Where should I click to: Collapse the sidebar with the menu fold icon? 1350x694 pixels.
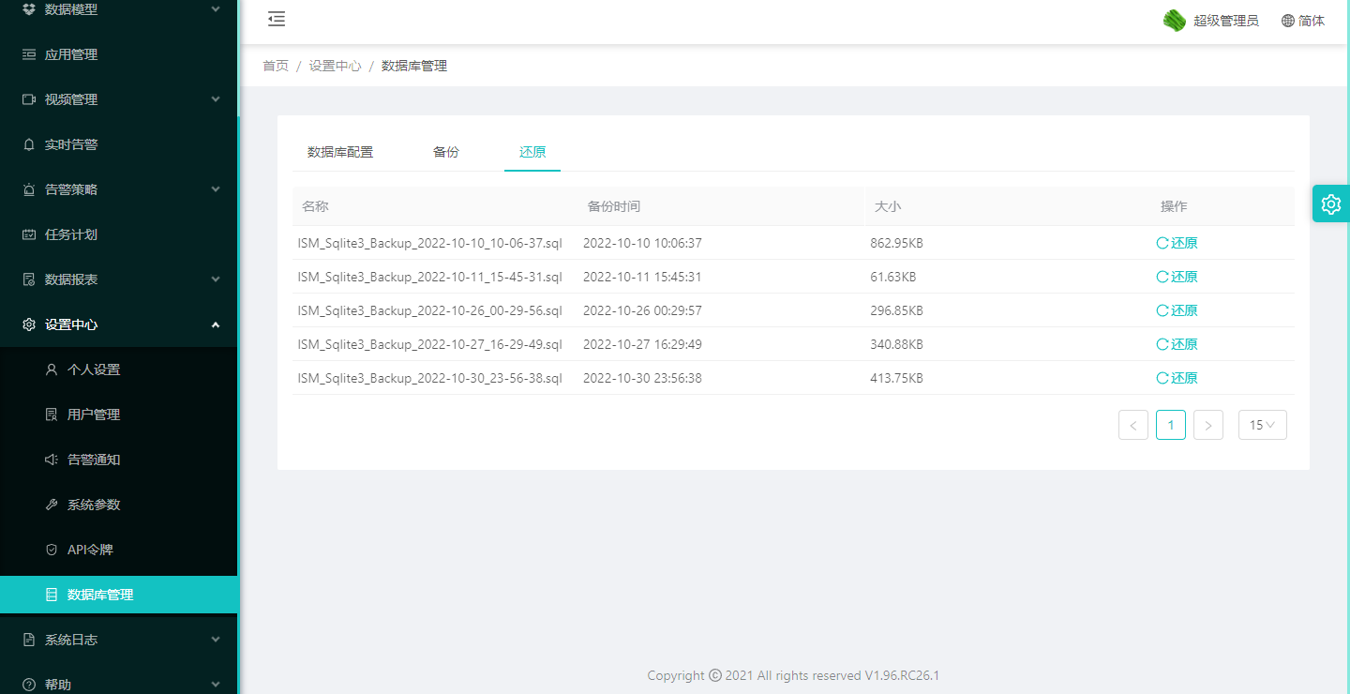tap(277, 20)
